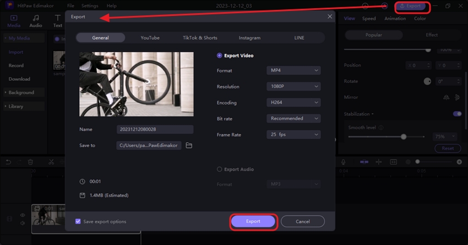Open the Bit rate Recommended dropdown
Image resolution: width=468 pixels, height=245 pixels.
(293, 119)
